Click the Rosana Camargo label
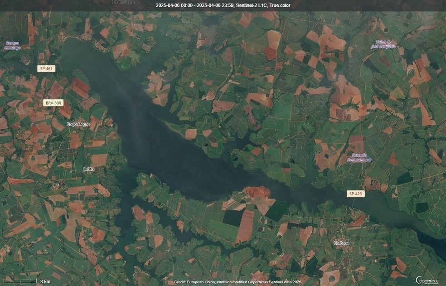The width and height of the screenshot is (446, 286). (13, 45)
